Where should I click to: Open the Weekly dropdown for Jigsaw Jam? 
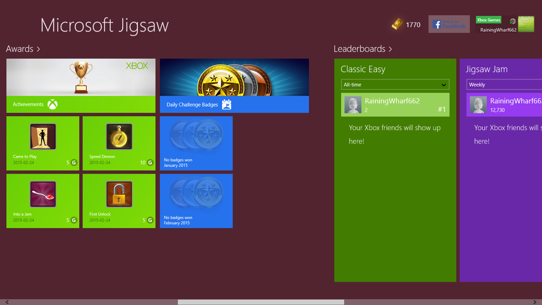coord(504,84)
